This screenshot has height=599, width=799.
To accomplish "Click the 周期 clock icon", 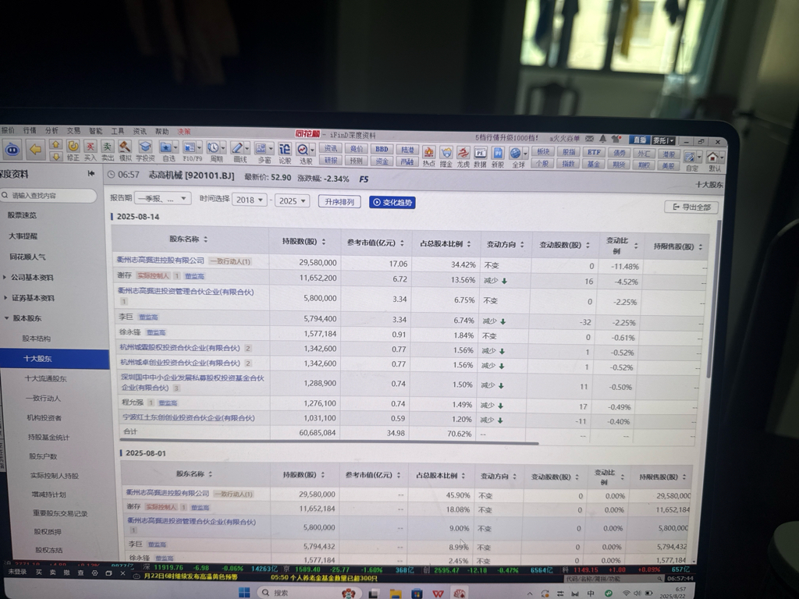I will click(214, 147).
